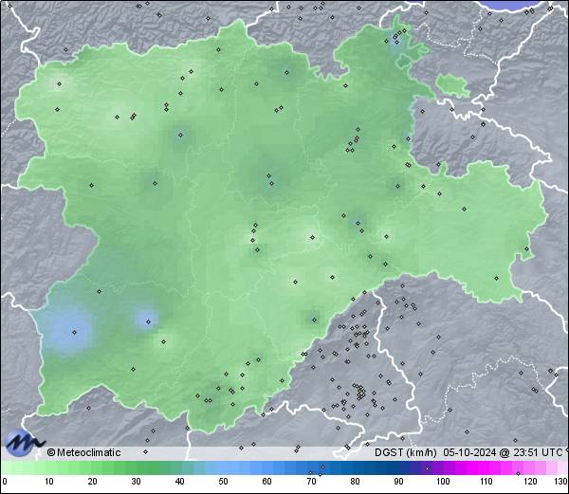Click the 0 value on the scale
The image size is (569, 494).
[5, 482]
